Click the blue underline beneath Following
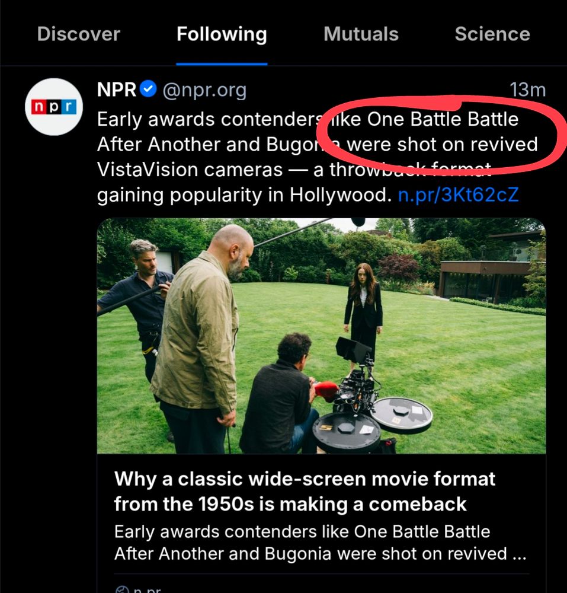Screen dimensions: 567x593 (222, 64)
